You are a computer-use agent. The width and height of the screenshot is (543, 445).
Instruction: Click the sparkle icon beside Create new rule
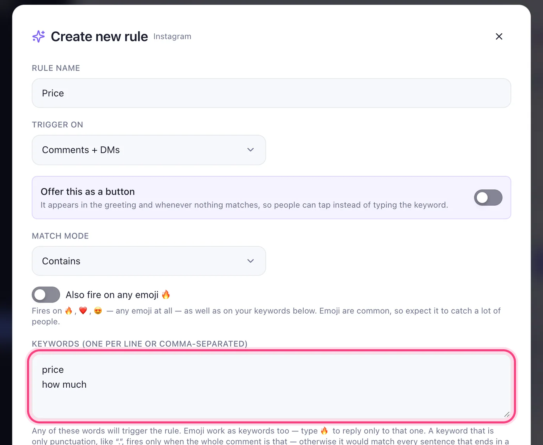tap(38, 36)
